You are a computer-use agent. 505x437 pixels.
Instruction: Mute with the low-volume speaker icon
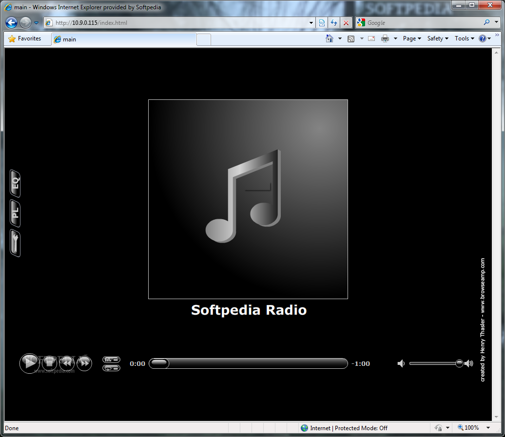(401, 363)
